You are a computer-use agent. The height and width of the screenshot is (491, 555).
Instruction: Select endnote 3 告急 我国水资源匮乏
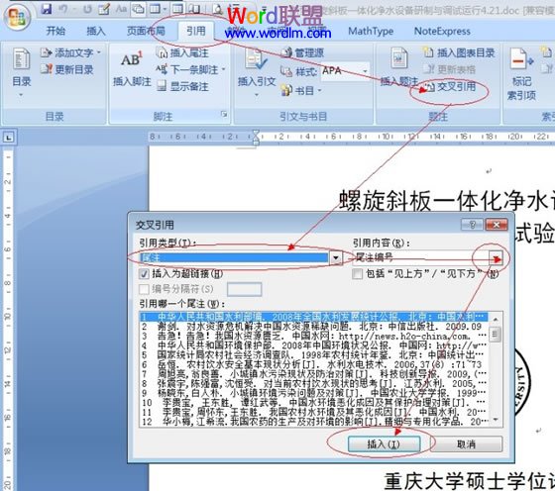click(x=313, y=336)
